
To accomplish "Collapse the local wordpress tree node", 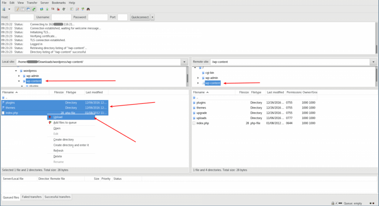I will [16, 71].
